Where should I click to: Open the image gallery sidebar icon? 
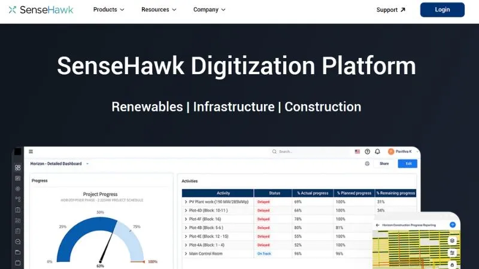(x=18, y=221)
